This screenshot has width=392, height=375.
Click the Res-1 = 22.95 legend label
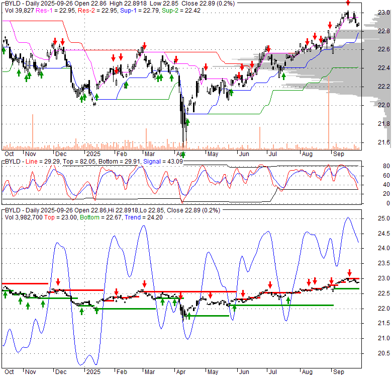coord(55,11)
